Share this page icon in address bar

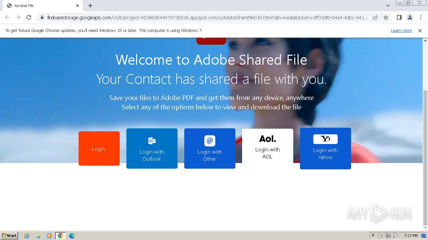(375, 17)
